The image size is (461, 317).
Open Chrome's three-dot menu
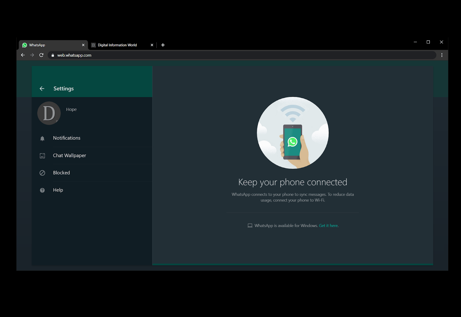click(x=442, y=55)
